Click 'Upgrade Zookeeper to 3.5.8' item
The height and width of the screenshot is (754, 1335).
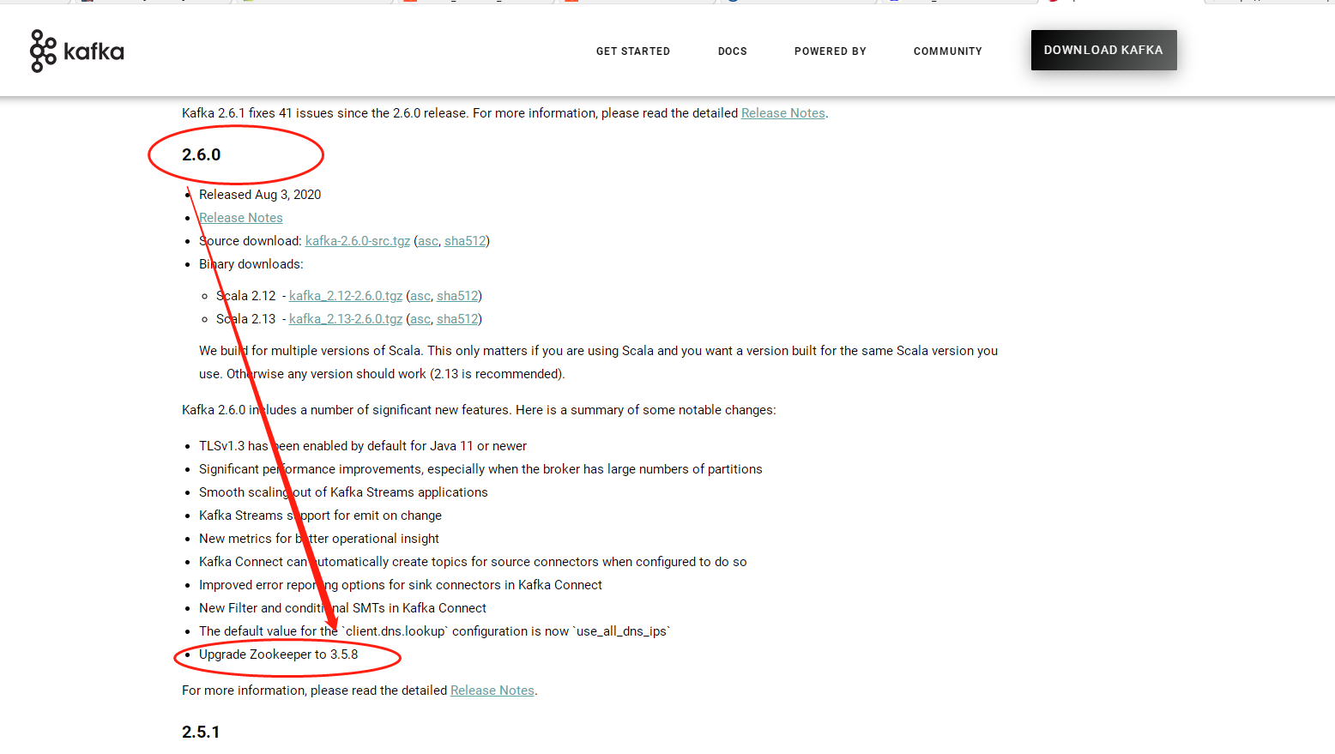point(279,654)
